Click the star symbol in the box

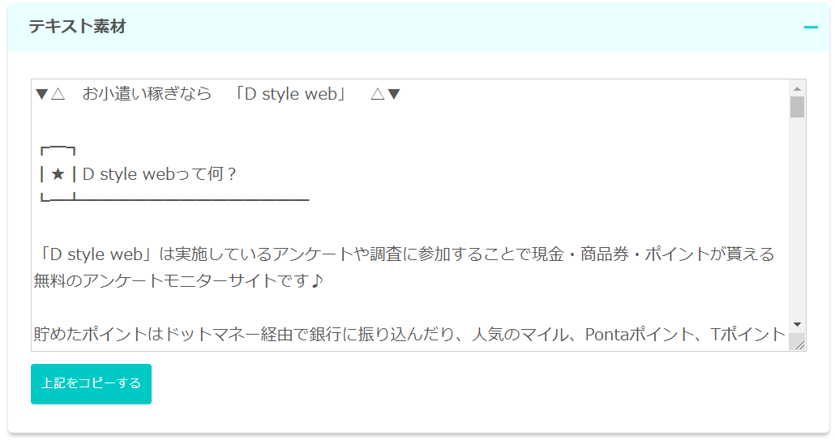[58, 174]
